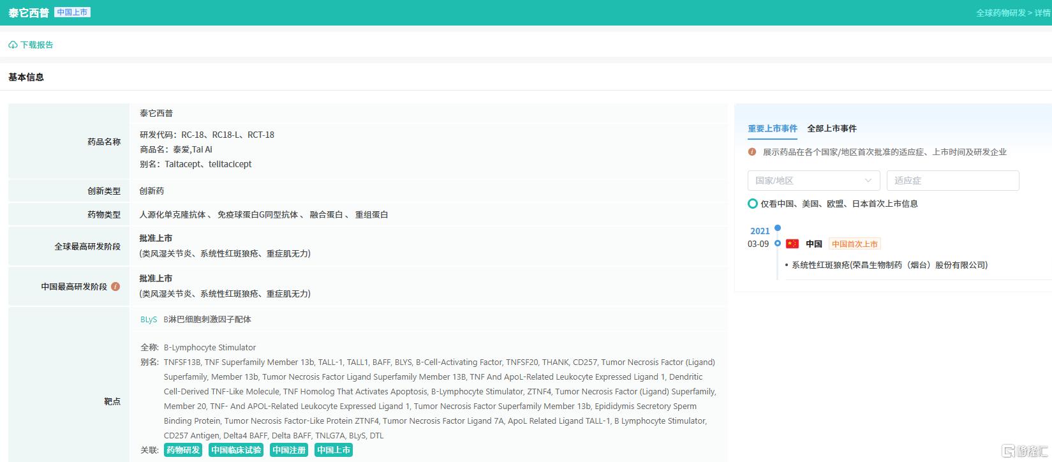Open the BLyS target link
This screenshot has height=462, width=1052.
149,319
